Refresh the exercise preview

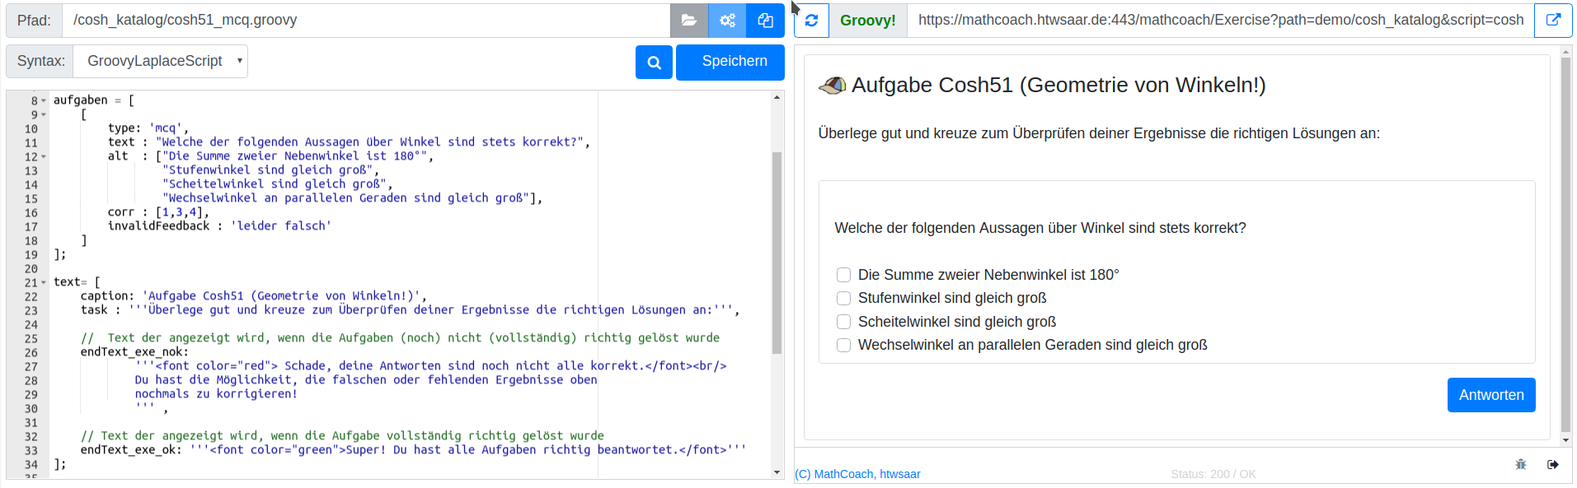click(811, 21)
